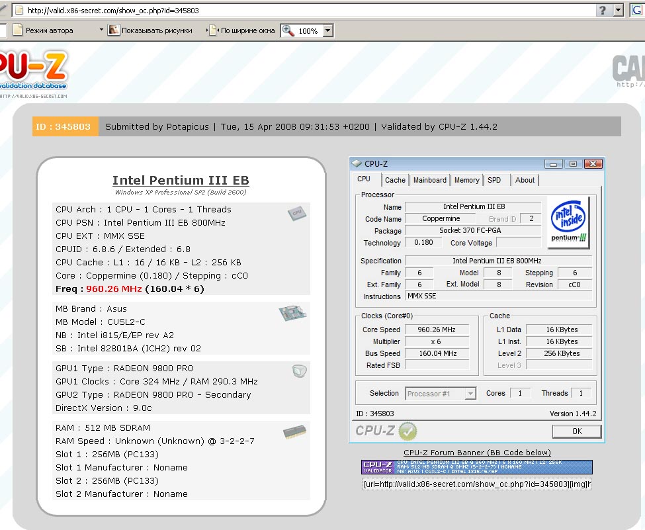Click the GPU1 Type RADEON 9800 PRO line
645x530 pixels.
tap(124, 369)
